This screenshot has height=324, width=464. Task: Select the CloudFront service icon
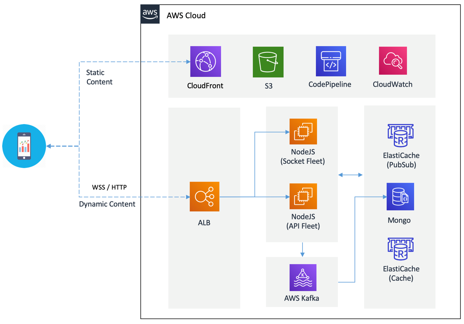[206, 62]
